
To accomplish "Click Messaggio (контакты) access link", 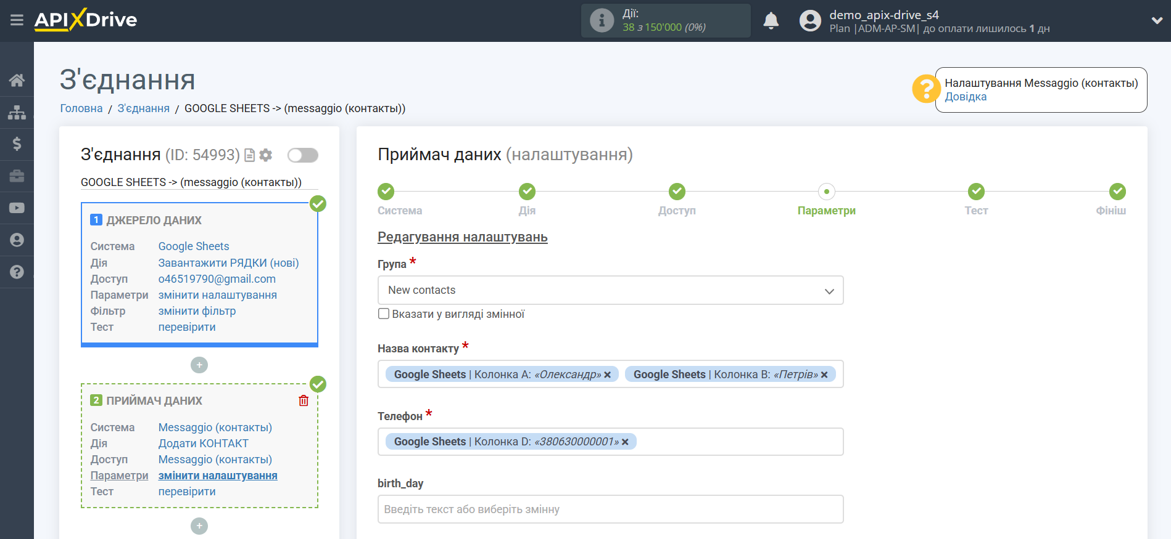I will [215, 460].
